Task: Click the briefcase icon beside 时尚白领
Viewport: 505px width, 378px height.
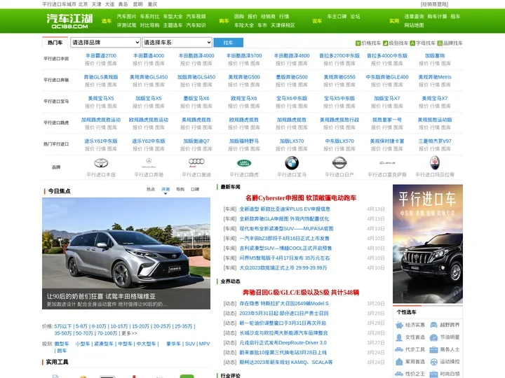Action: pyautogui.click(x=434, y=374)
